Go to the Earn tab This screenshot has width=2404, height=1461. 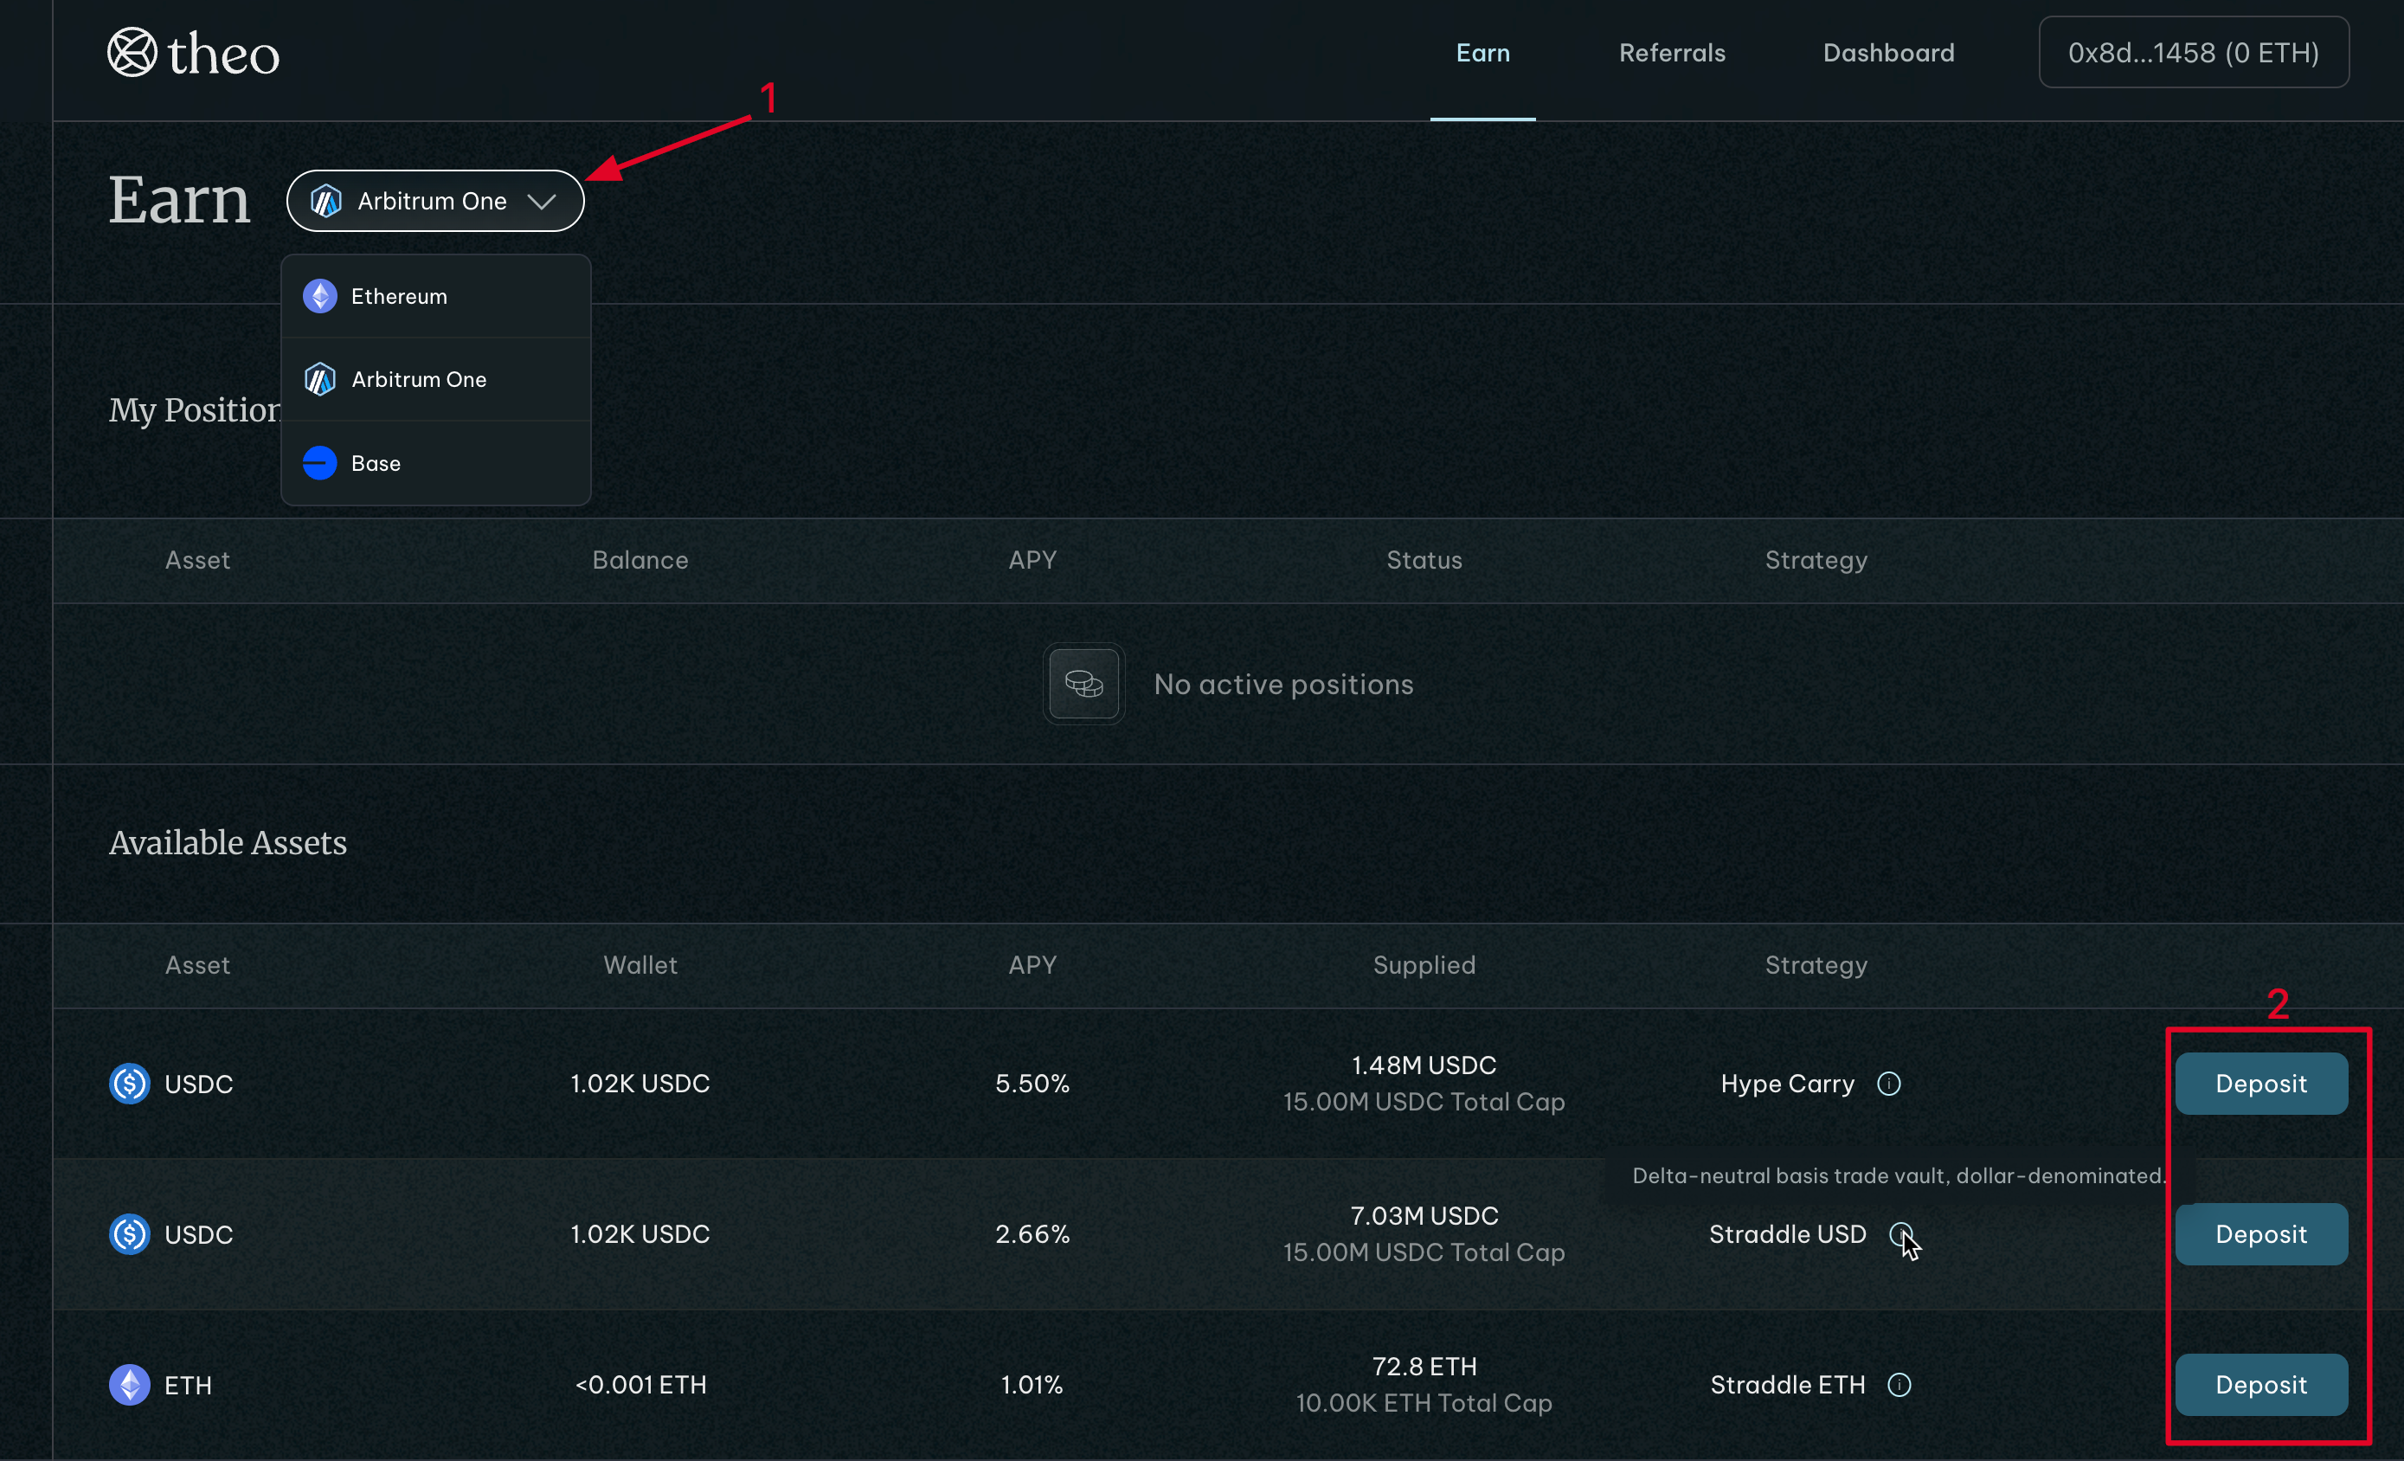(1482, 53)
